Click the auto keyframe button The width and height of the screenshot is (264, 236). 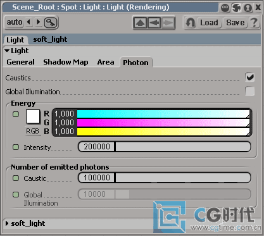(15, 22)
